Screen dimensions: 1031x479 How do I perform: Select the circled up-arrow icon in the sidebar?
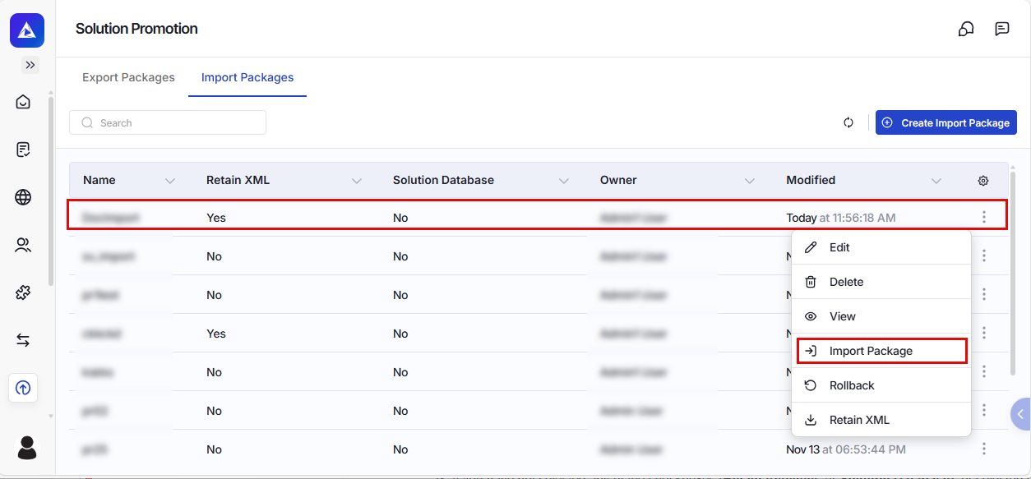pyautogui.click(x=23, y=388)
